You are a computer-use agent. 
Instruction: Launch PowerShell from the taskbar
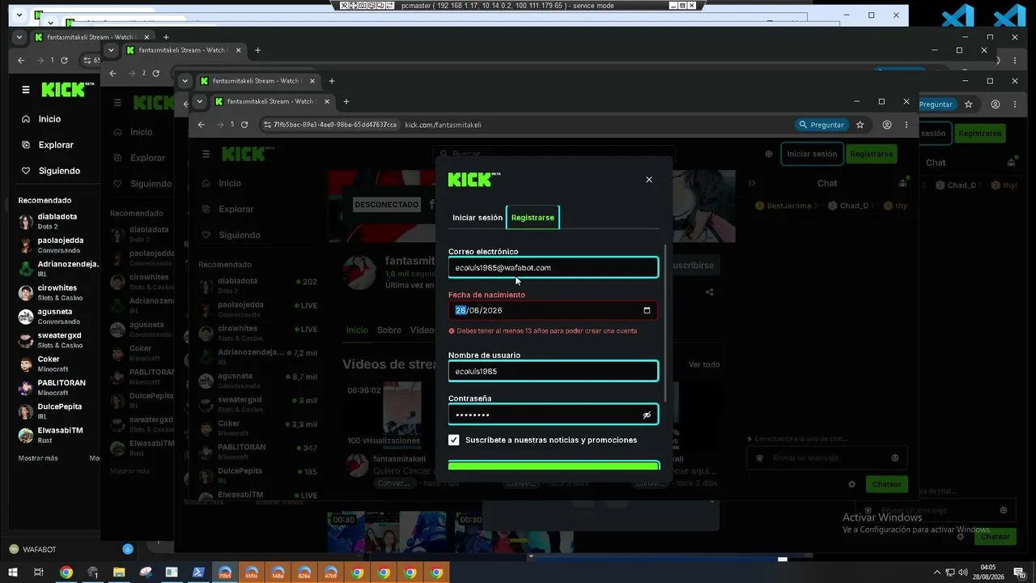[x=198, y=572]
